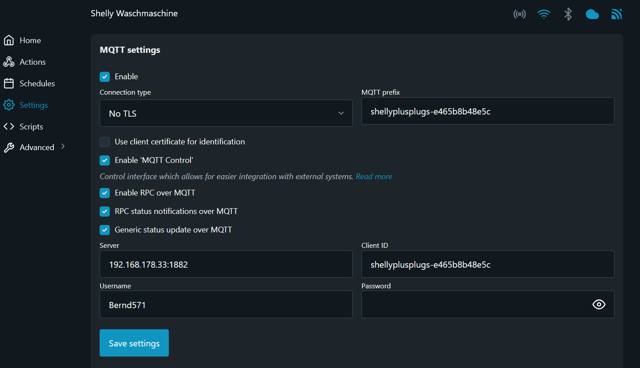Toggle RPC status notifications over MQTT

(x=104, y=211)
